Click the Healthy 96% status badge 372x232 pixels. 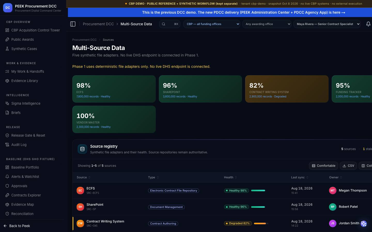coord(236,207)
